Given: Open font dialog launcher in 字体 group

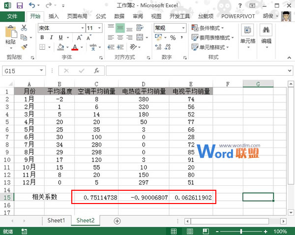Looking at the screenshot, I should pos(101,58).
